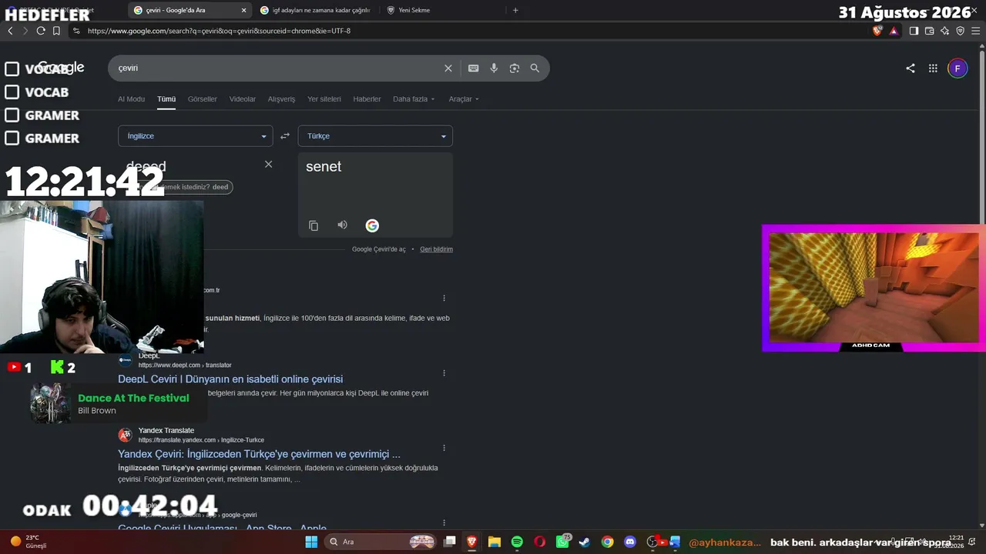Go back with the browser back arrow
Screen dimensions: 986x554
click(10, 31)
